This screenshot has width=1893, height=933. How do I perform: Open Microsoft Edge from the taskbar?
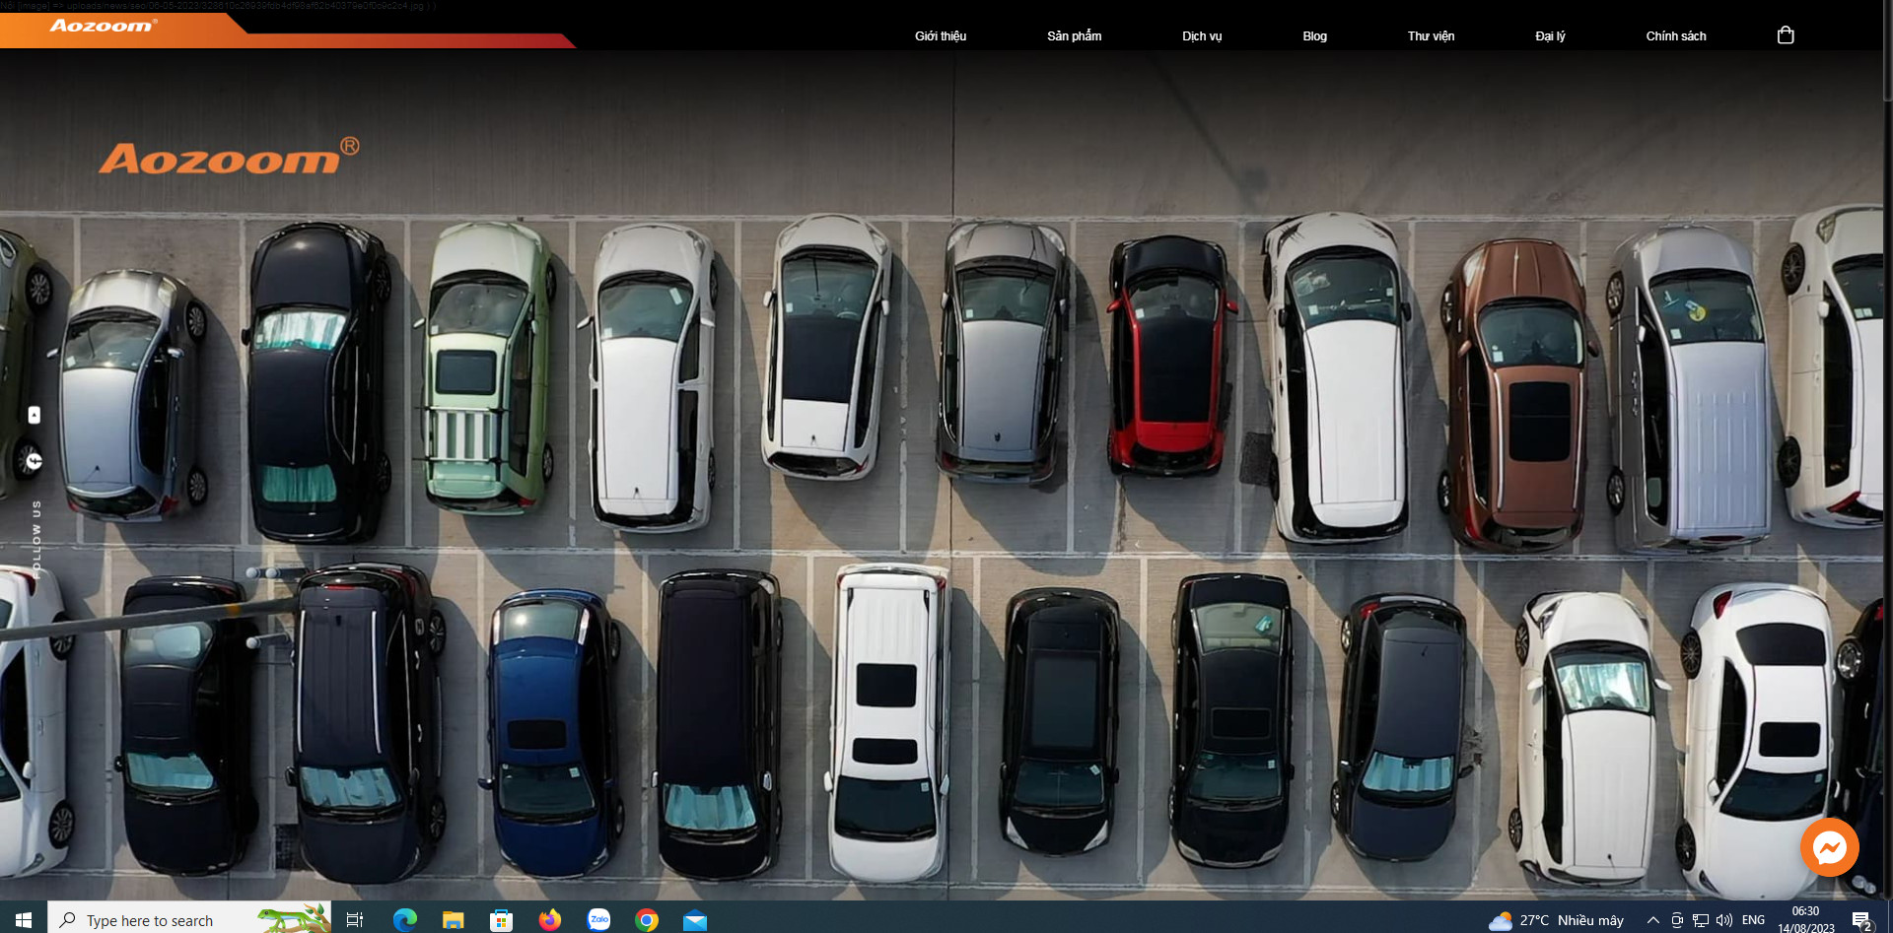coord(404,919)
